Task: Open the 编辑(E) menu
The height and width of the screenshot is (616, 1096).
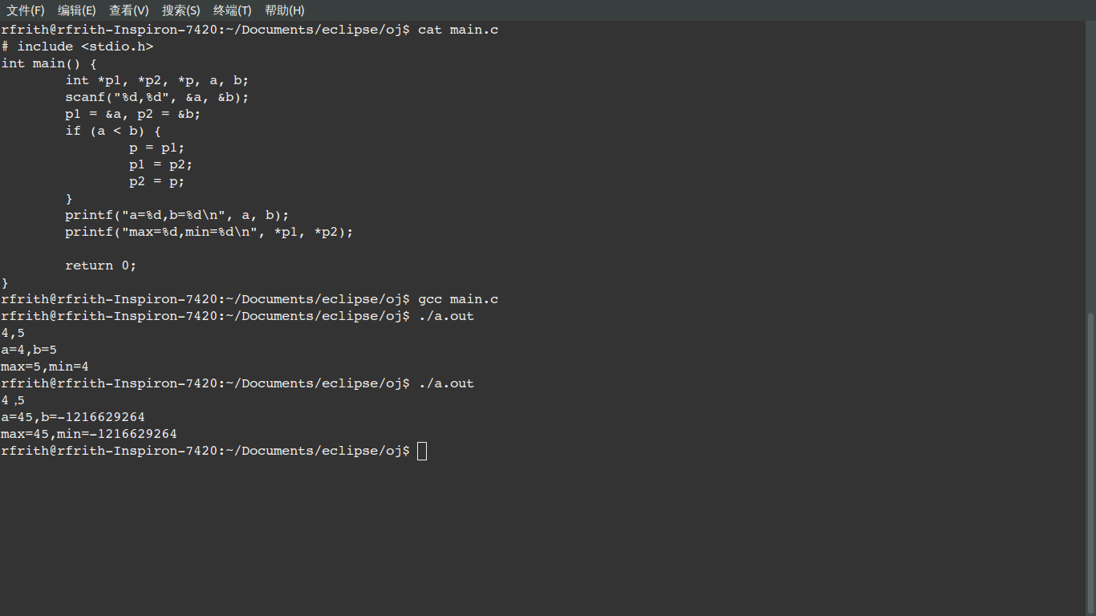Action: (x=77, y=10)
